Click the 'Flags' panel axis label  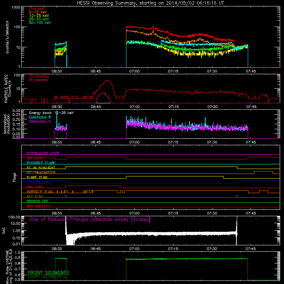15,177
